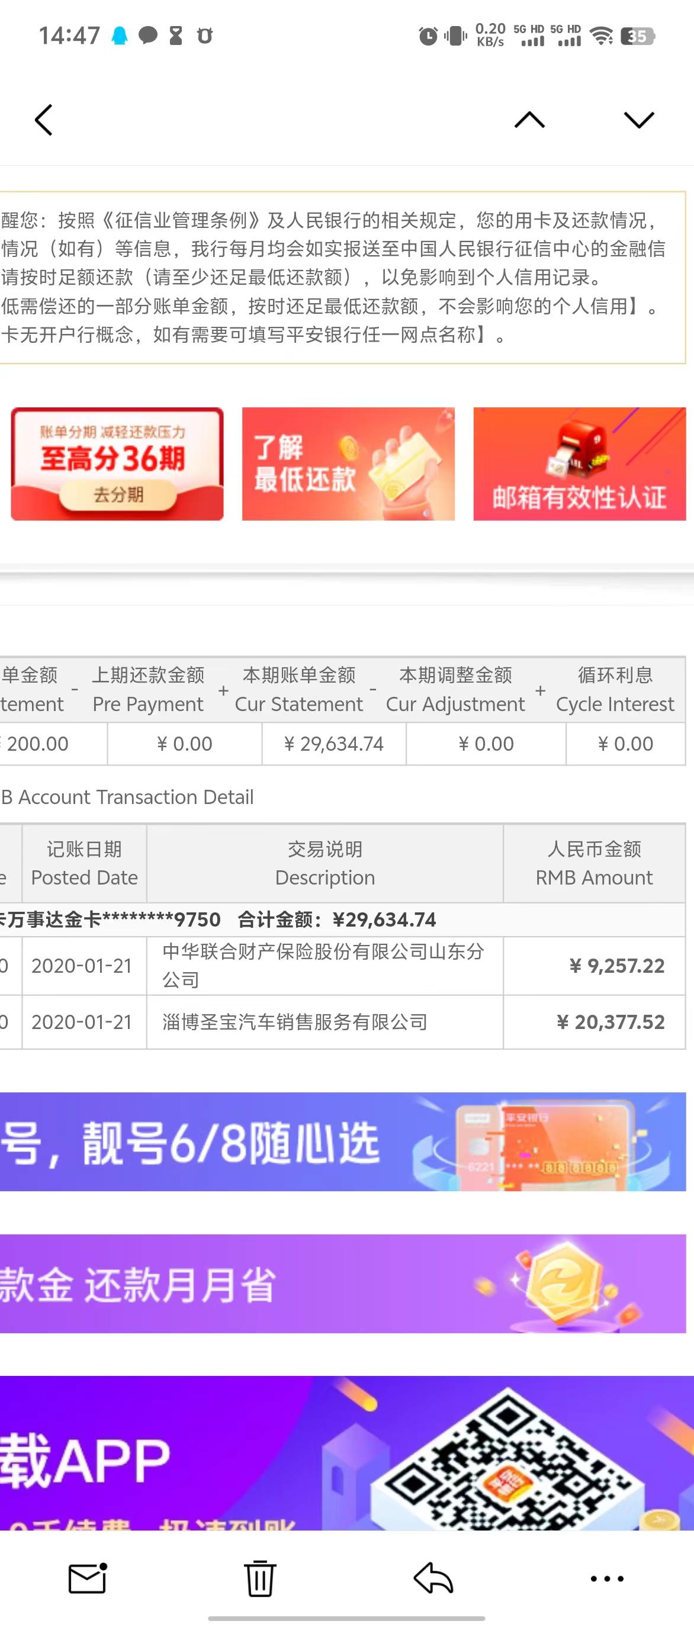Tap the 万事达金卡 9750 card total row
This screenshot has width=694, height=1627.
(342, 919)
